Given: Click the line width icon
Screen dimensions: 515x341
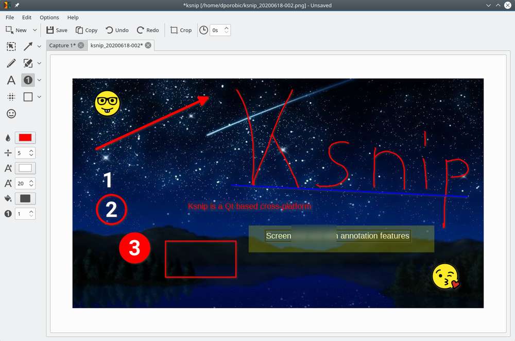Looking at the screenshot, I should click(x=8, y=153).
